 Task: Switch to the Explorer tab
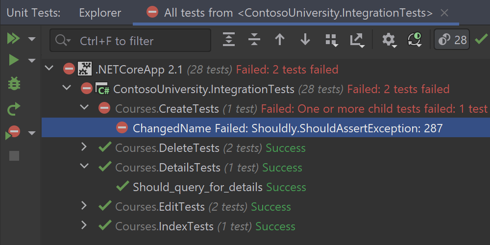click(100, 12)
